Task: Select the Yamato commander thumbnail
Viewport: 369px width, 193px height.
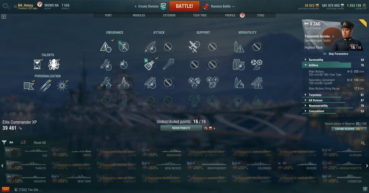Action: pos(26,165)
